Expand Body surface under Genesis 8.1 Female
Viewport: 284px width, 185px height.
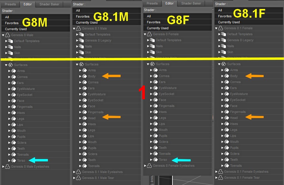click(x=222, y=76)
